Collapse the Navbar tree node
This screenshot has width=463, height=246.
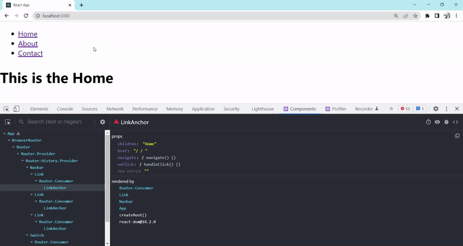click(27, 167)
